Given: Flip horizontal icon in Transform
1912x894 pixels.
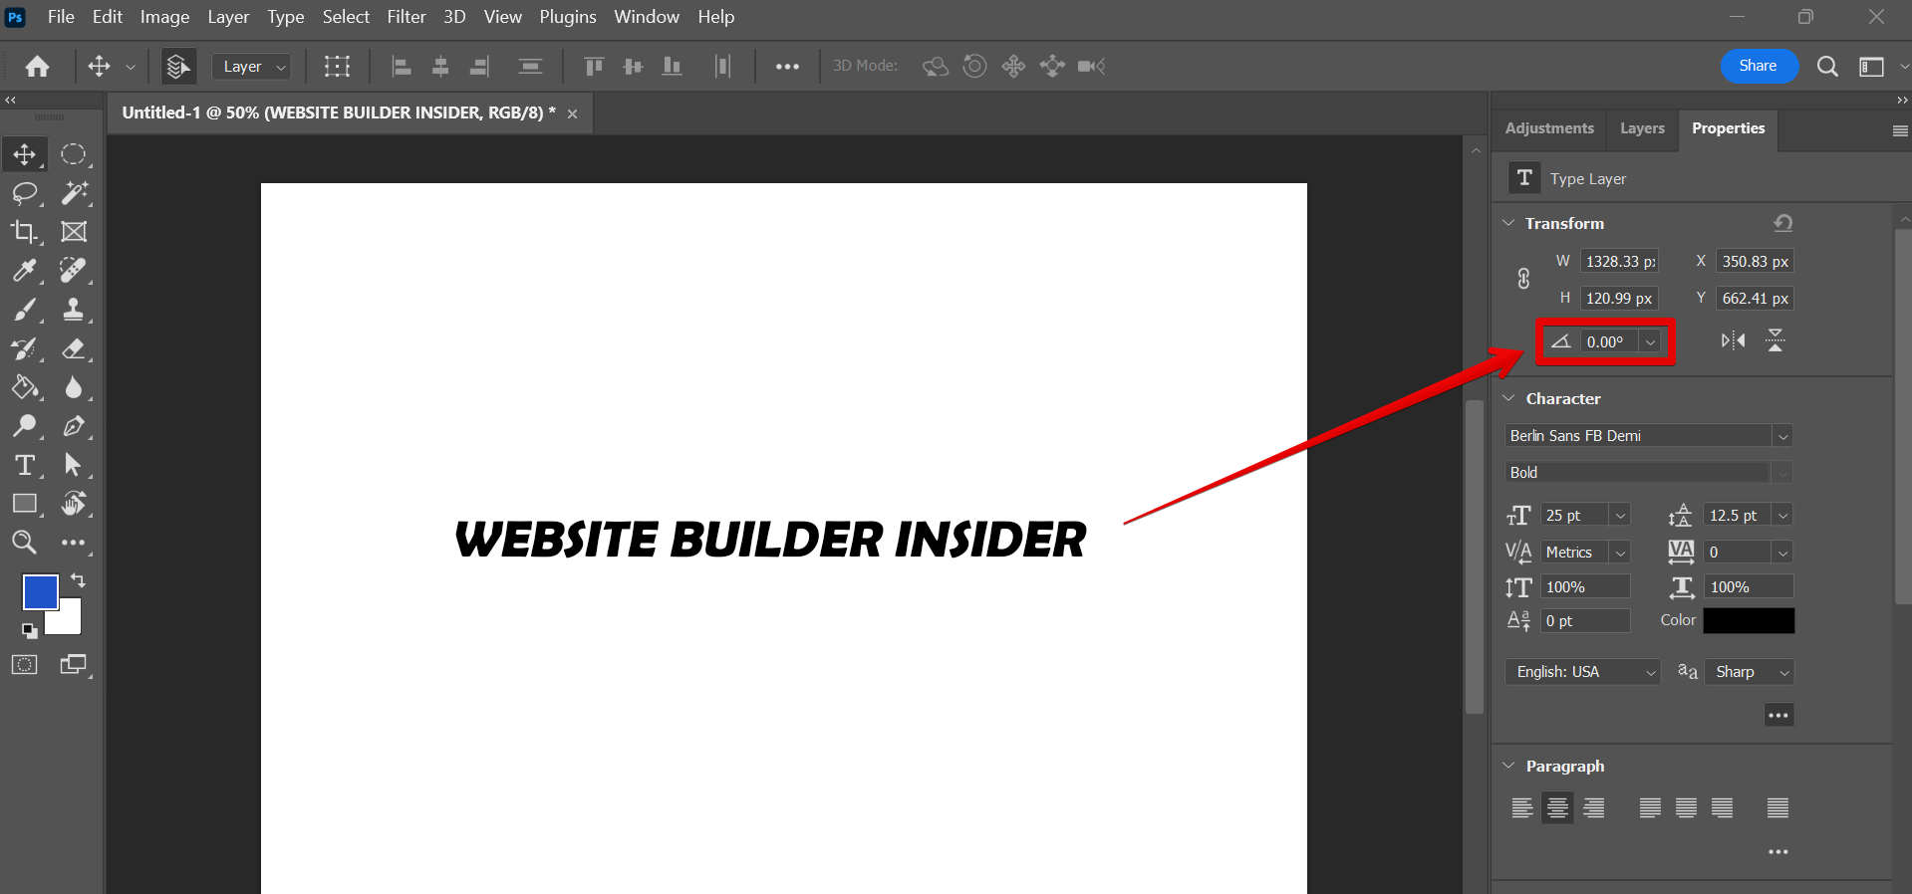Looking at the screenshot, I should (1733, 340).
